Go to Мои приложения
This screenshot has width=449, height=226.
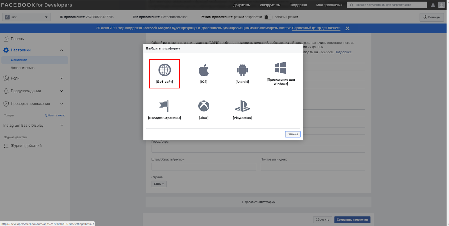coord(329,5)
